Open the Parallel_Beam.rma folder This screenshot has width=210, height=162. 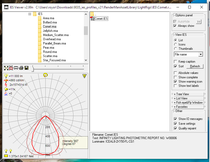click(54, 43)
